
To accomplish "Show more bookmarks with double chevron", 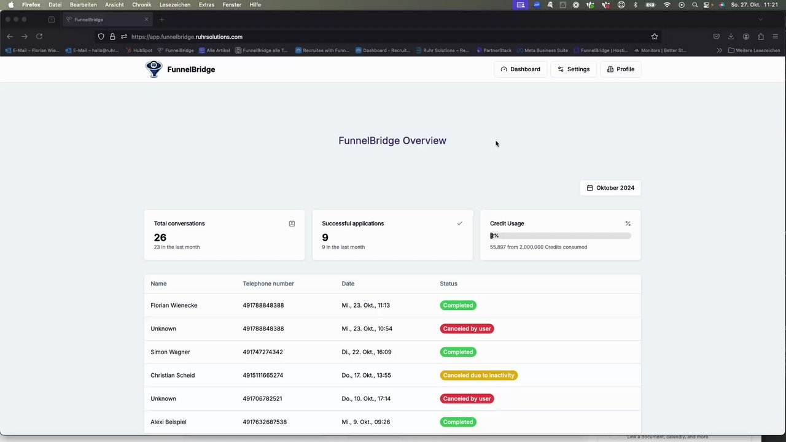I will pos(720,50).
